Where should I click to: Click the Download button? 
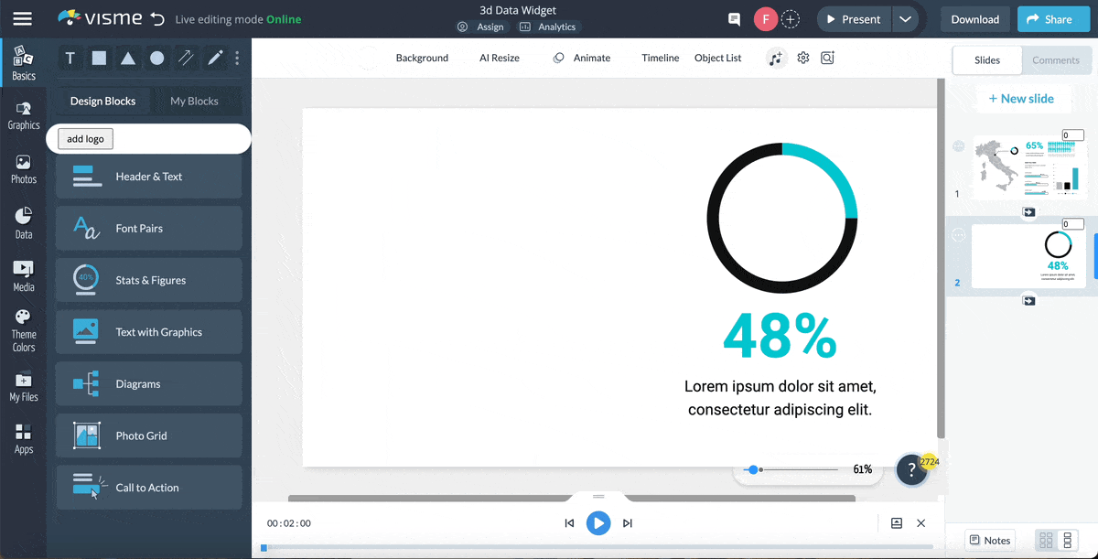(x=974, y=18)
